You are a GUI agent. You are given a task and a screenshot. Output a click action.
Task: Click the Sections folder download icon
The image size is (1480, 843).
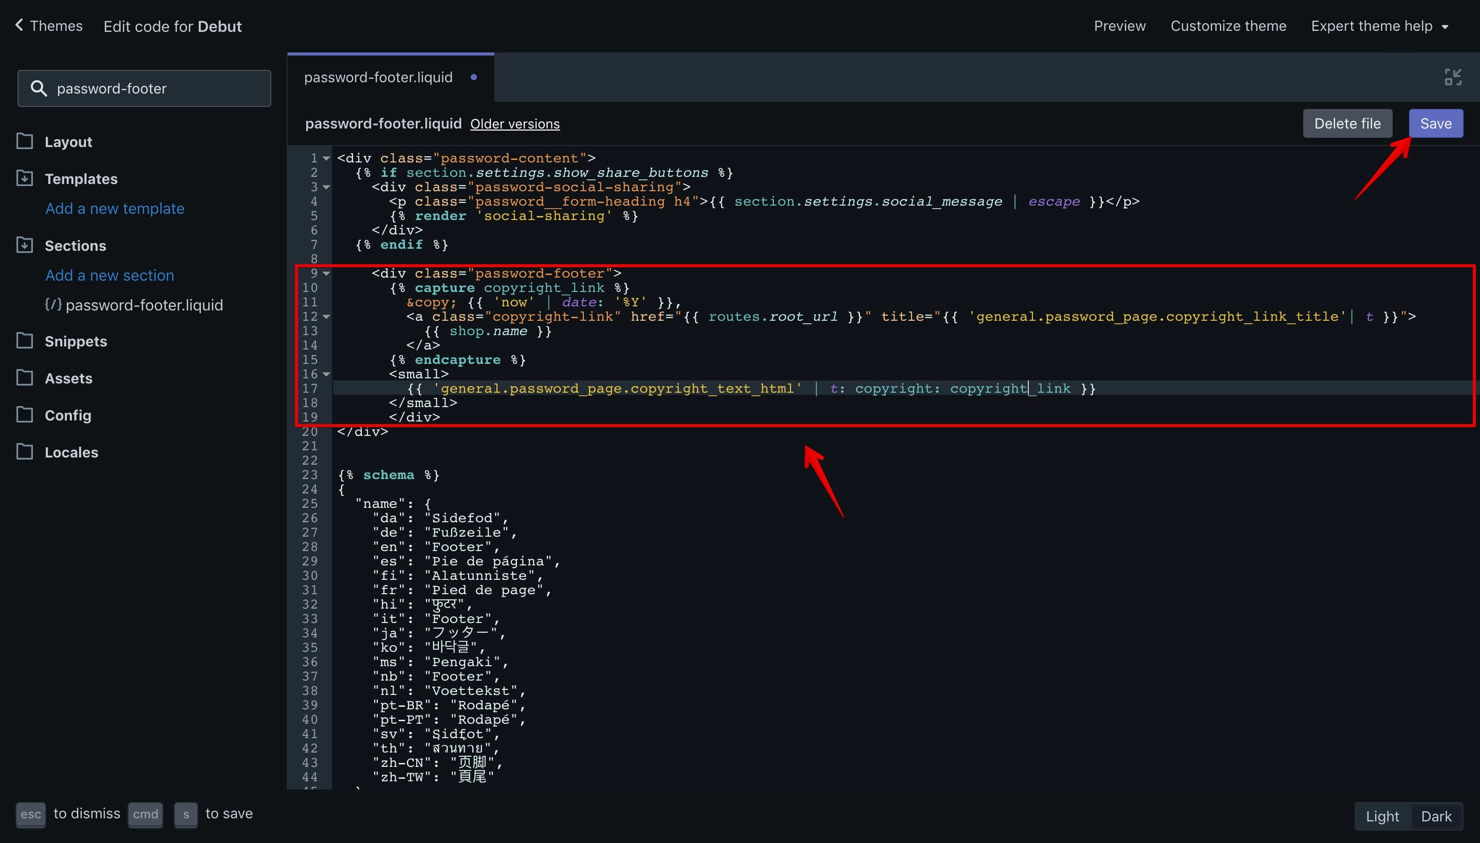24,245
